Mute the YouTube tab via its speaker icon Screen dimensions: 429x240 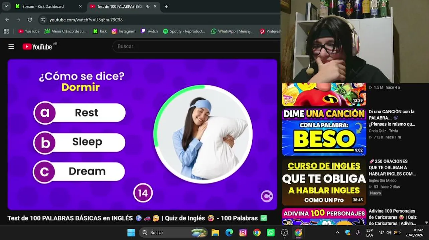pos(147,6)
